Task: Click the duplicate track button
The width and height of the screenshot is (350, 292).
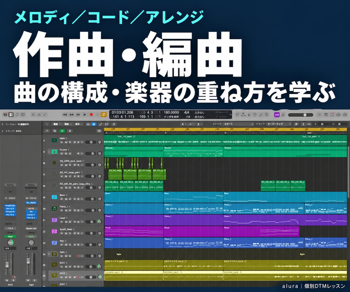Action: (55, 131)
